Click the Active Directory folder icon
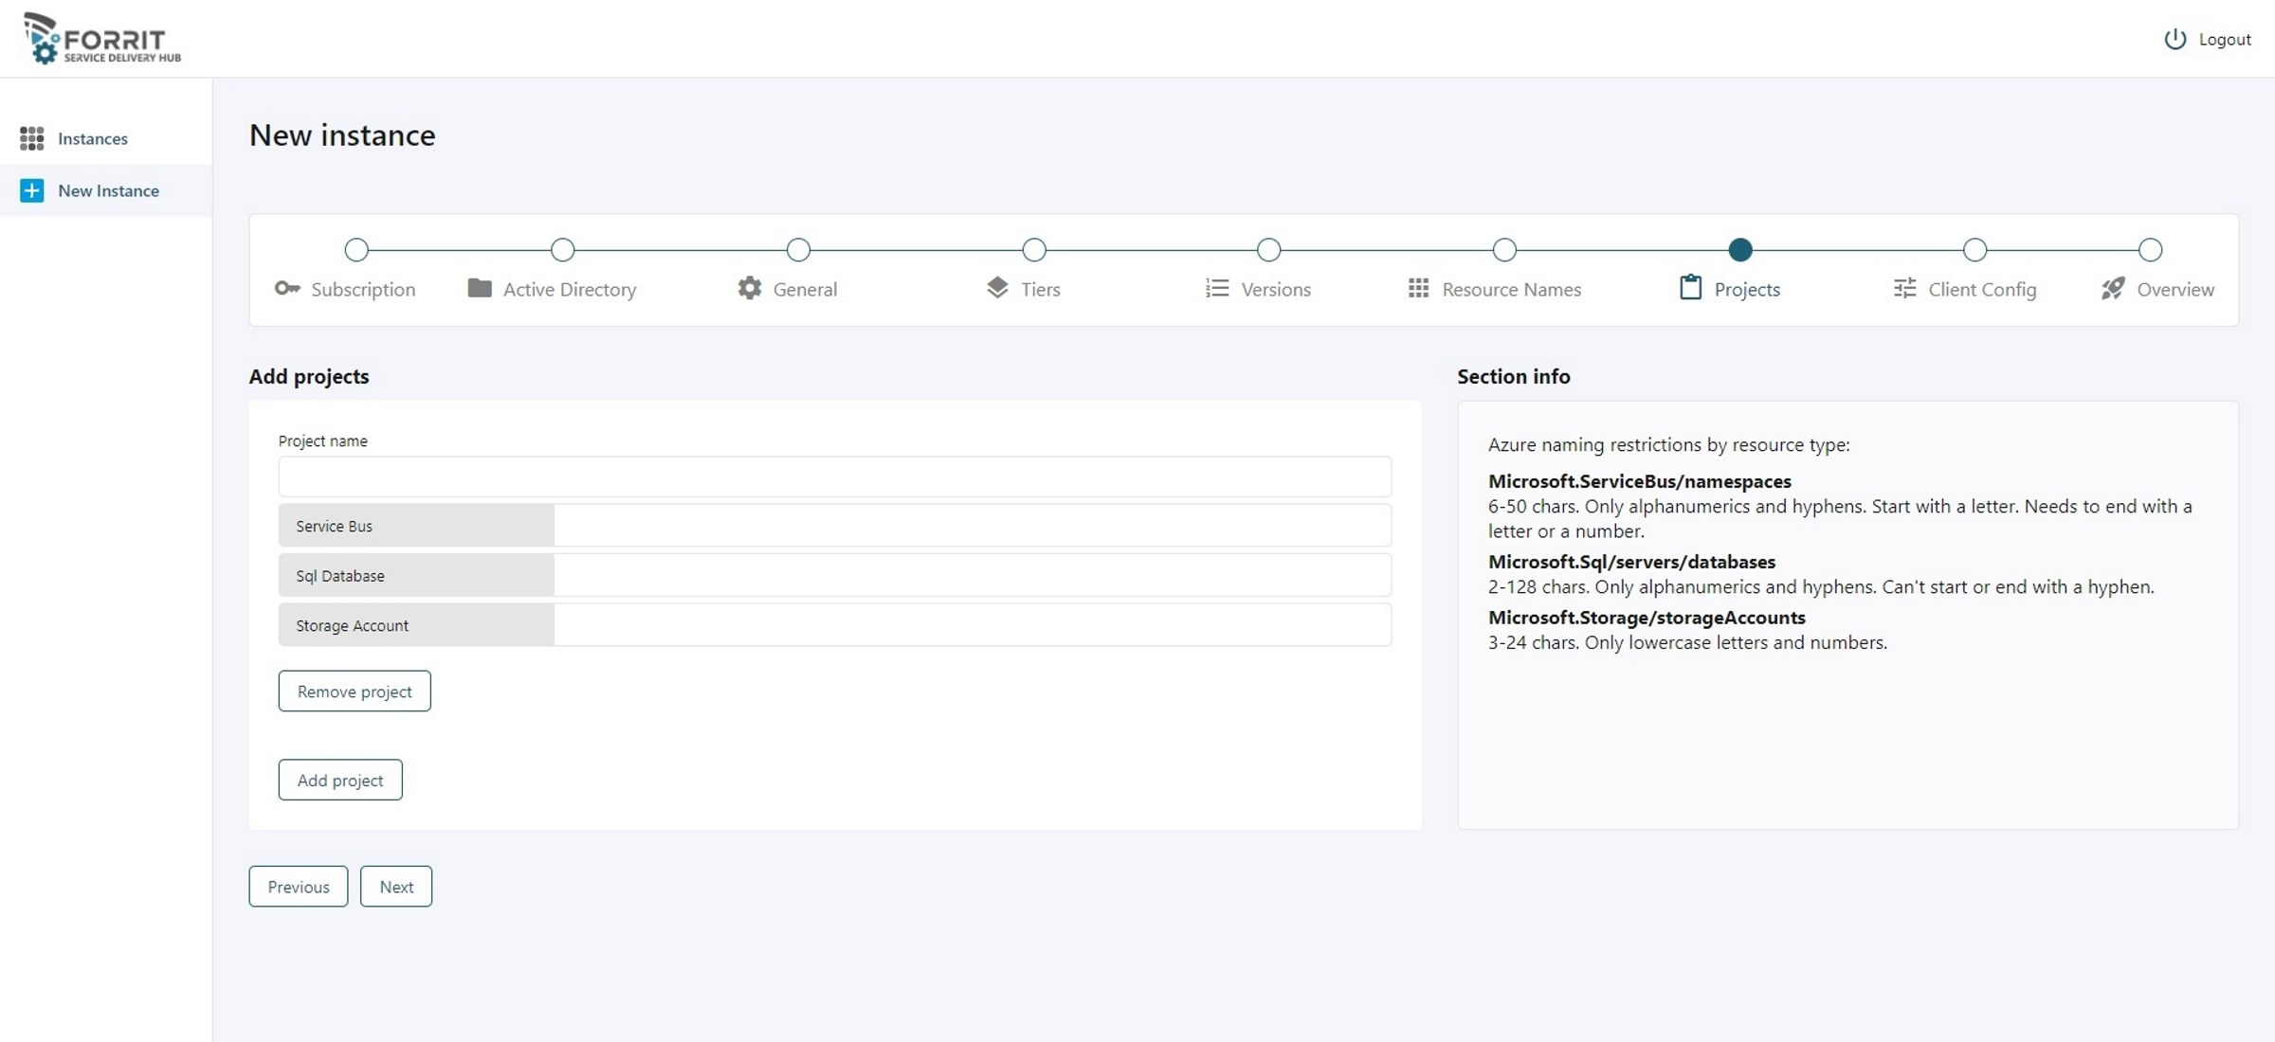 [480, 288]
